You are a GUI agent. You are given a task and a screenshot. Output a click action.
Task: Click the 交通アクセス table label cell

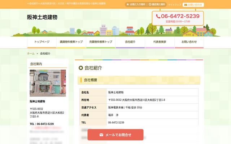(x=93, y=107)
